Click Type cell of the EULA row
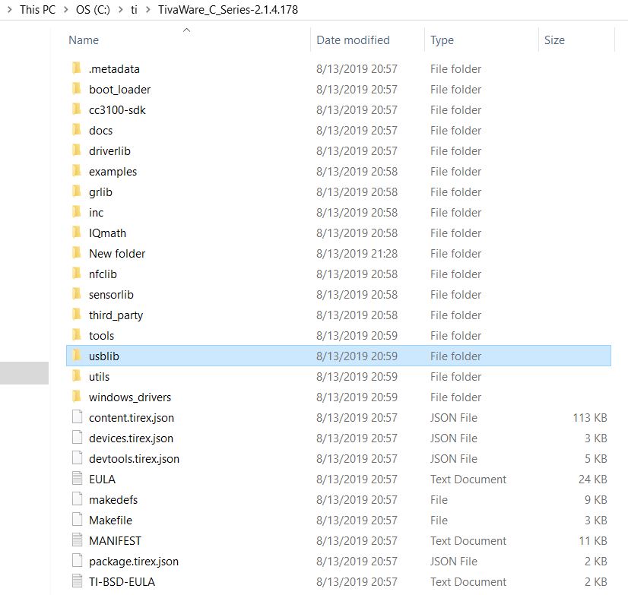The height and width of the screenshot is (595, 628). pos(468,479)
